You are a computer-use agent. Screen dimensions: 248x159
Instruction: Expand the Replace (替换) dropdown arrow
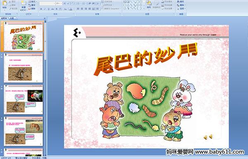click(x=185, y=5)
